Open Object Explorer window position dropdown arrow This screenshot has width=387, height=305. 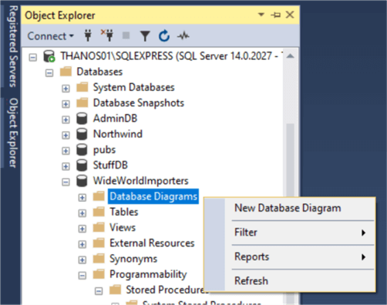261,15
